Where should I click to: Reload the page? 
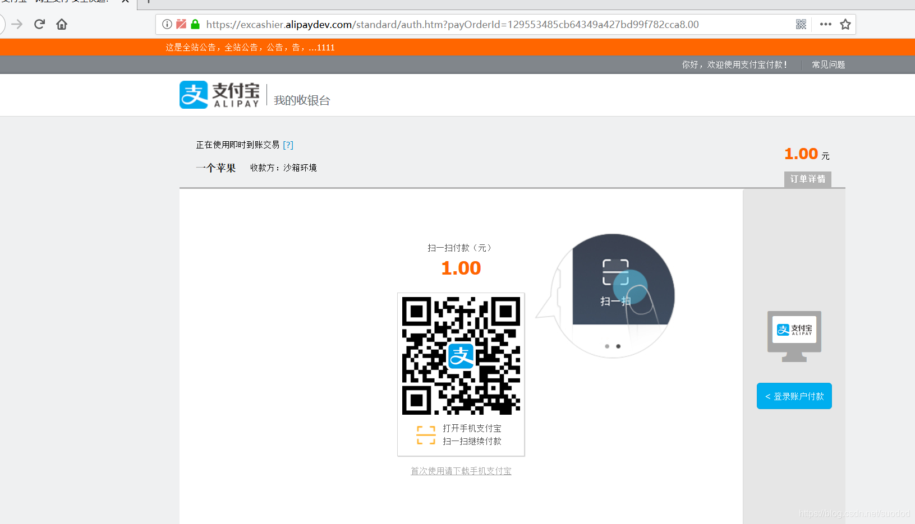(x=39, y=24)
